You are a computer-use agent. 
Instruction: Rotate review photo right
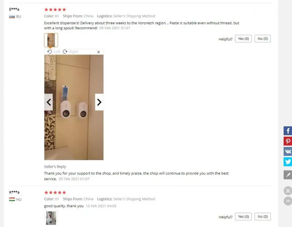pos(70,52)
